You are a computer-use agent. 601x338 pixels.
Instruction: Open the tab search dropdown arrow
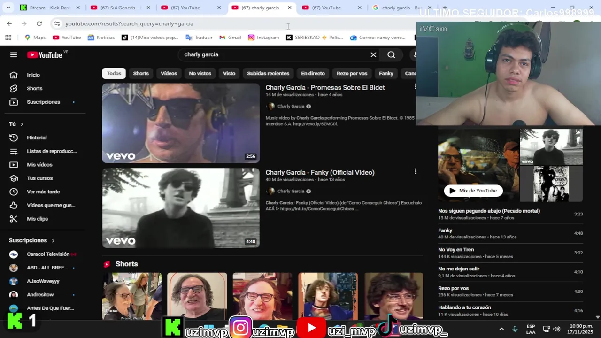[x=8, y=8]
